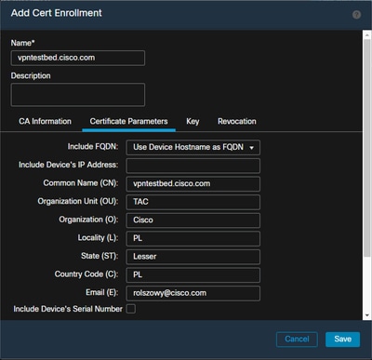Click the Name field containing vpntestbed.cisco.com
Viewport: 372px width, 360px height.
(78, 58)
